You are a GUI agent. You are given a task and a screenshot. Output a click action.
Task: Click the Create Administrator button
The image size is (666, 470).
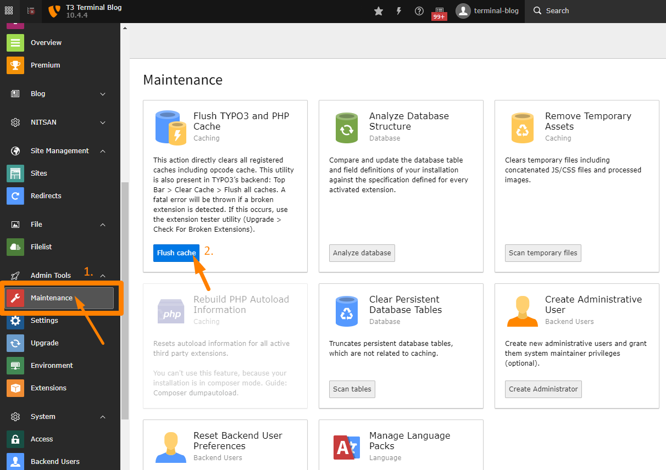tap(543, 389)
